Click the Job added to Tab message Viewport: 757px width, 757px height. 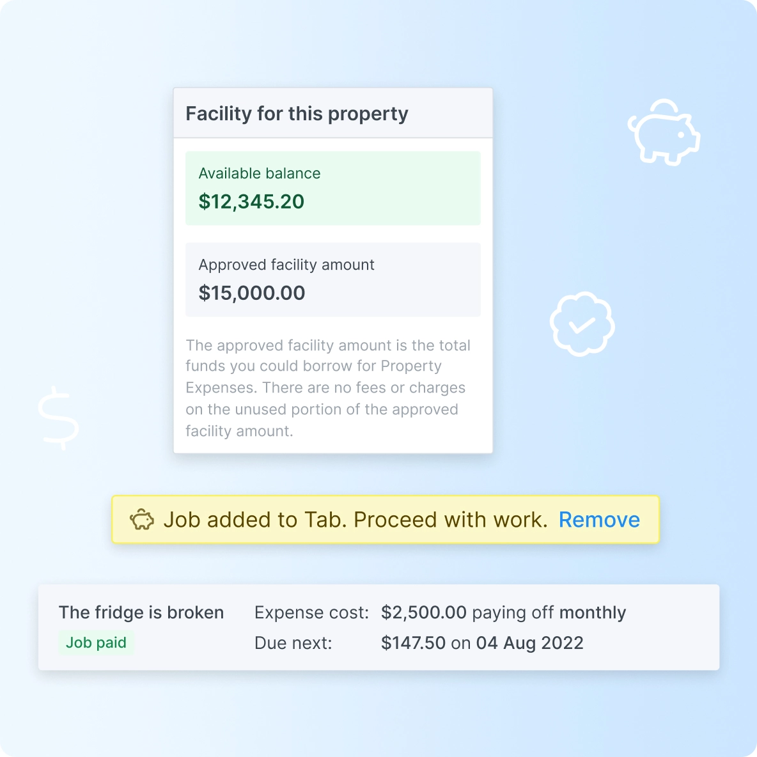[355, 520]
